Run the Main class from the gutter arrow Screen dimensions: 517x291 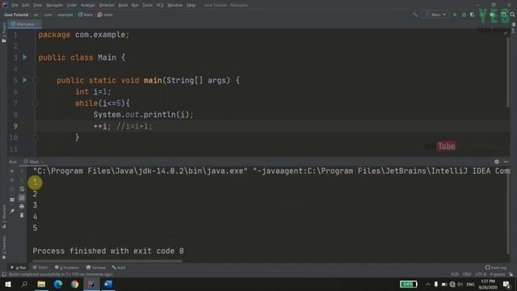tap(25, 57)
